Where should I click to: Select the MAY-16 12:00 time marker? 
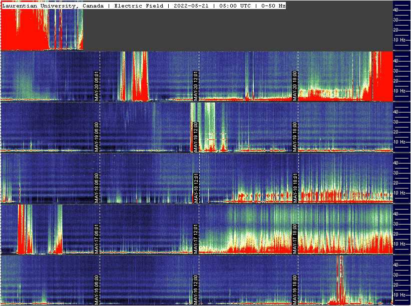pyautogui.click(x=196, y=290)
